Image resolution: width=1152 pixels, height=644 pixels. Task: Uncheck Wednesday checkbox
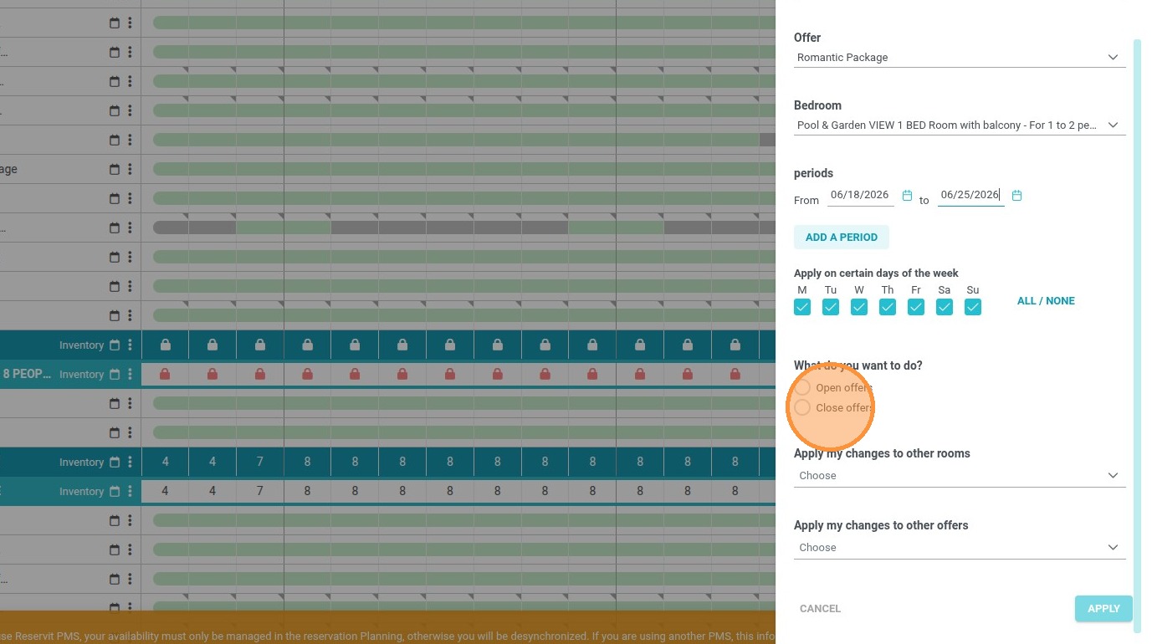point(859,307)
